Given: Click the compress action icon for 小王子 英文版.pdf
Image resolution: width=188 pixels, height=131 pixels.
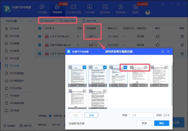Looking at the screenshot, I should point(158,36).
